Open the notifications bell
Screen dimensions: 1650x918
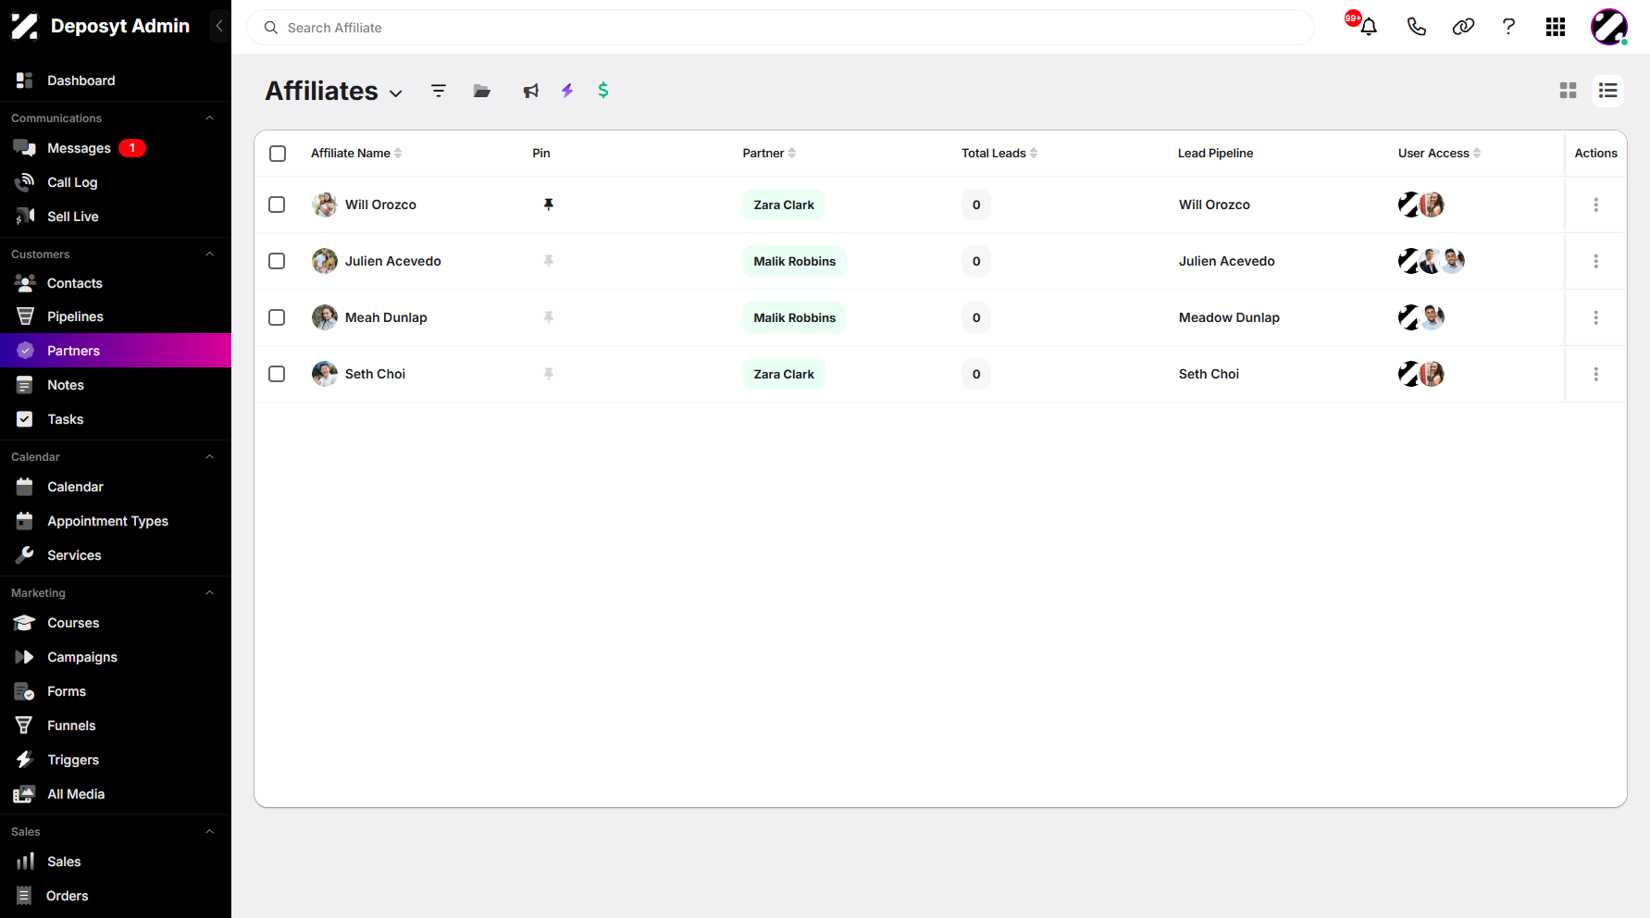[x=1369, y=27]
